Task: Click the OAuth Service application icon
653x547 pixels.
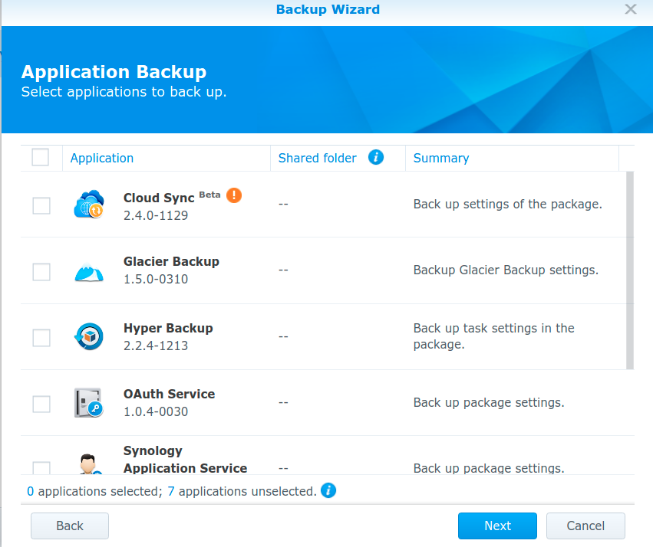Action: coord(88,402)
